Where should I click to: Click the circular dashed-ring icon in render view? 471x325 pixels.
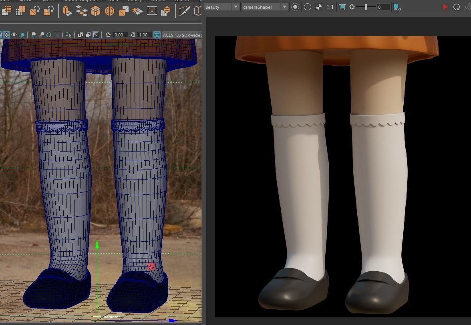pyautogui.click(x=295, y=7)
